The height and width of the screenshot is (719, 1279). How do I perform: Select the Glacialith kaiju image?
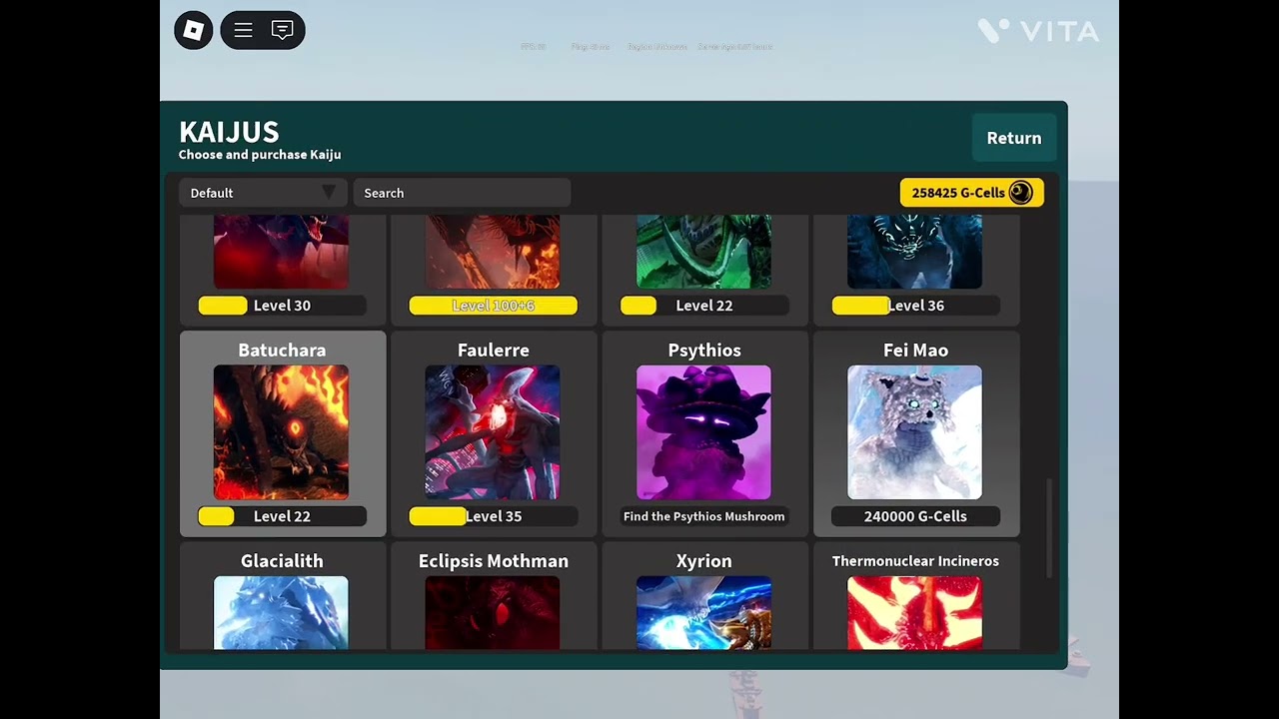click(x=281, y=612)
